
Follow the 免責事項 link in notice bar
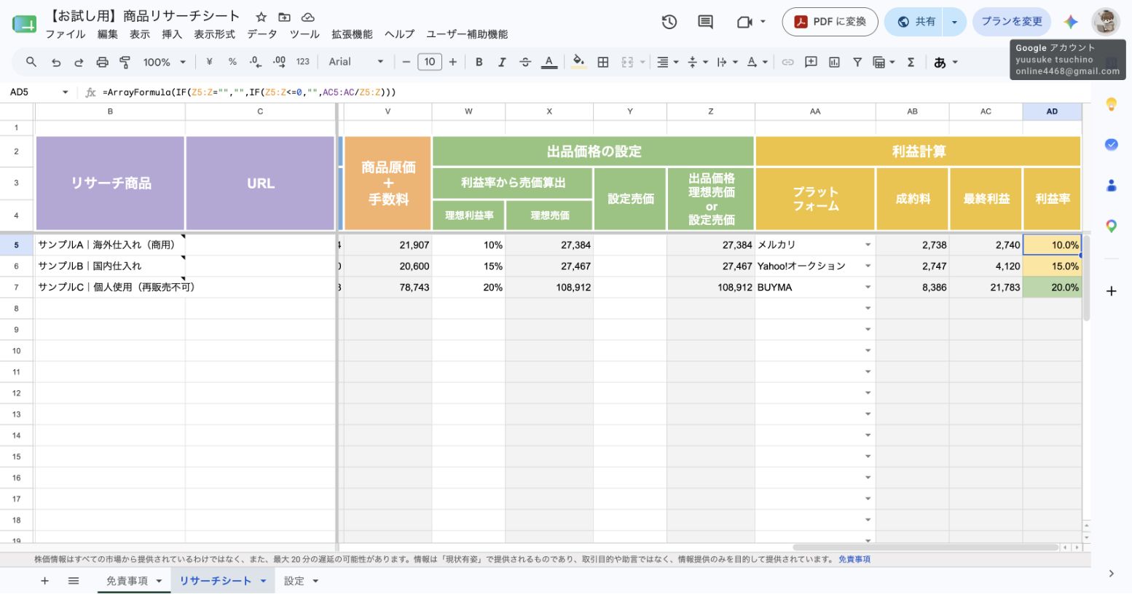[854, 559]
